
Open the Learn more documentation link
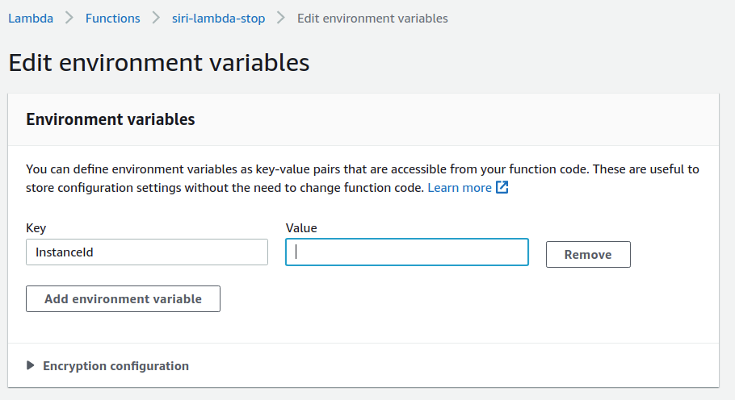[x=459, y=188]
